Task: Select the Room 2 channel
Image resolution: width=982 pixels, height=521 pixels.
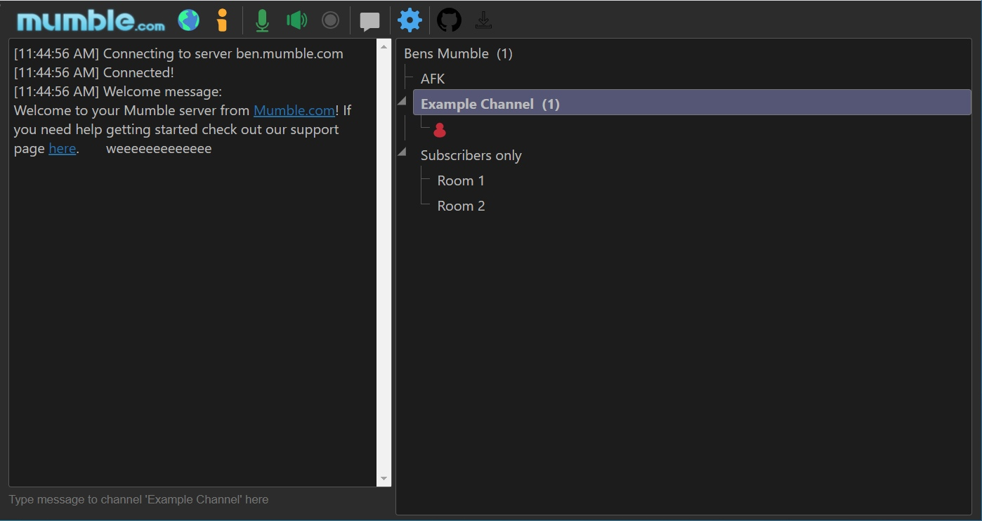Action: tap(460, 205)
